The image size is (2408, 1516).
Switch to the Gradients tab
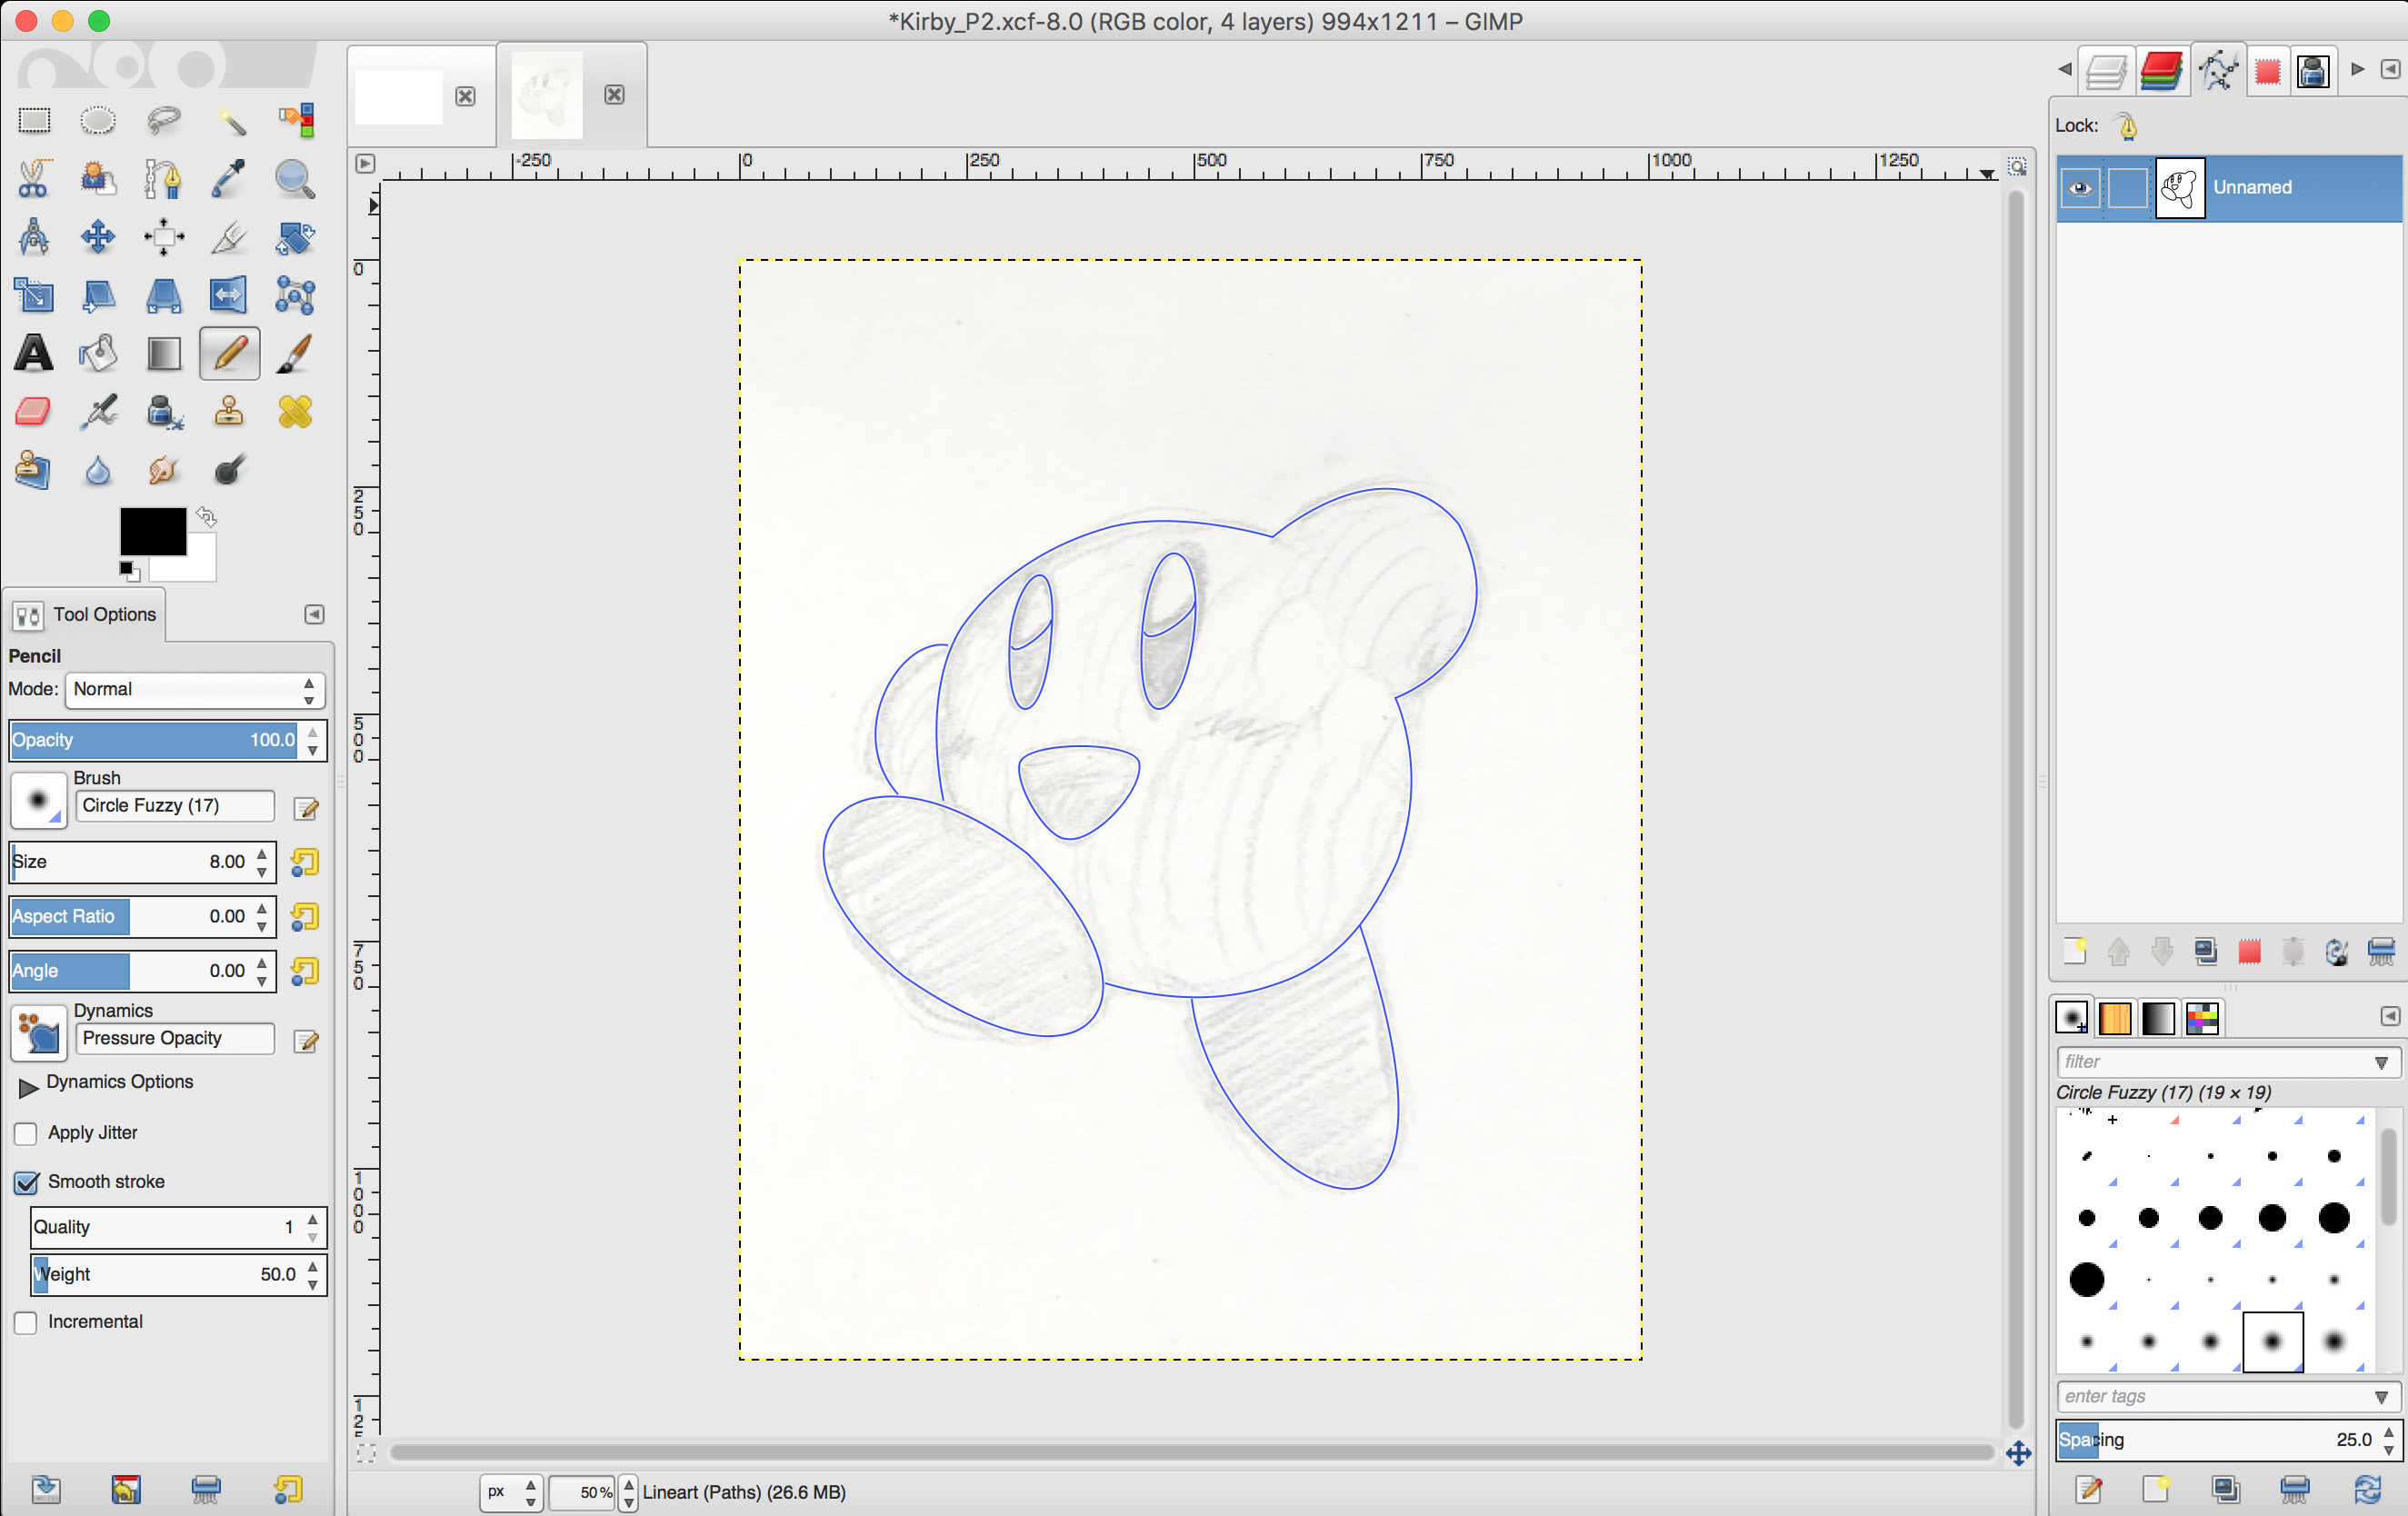[2158, 1018]
